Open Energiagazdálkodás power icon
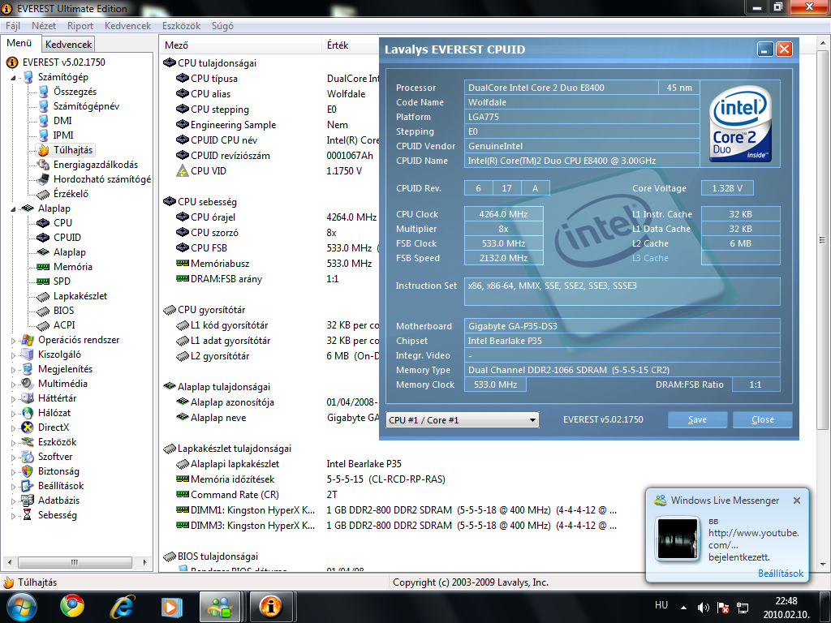The height and width of the screenshot is (623, 831). (44, 165)
